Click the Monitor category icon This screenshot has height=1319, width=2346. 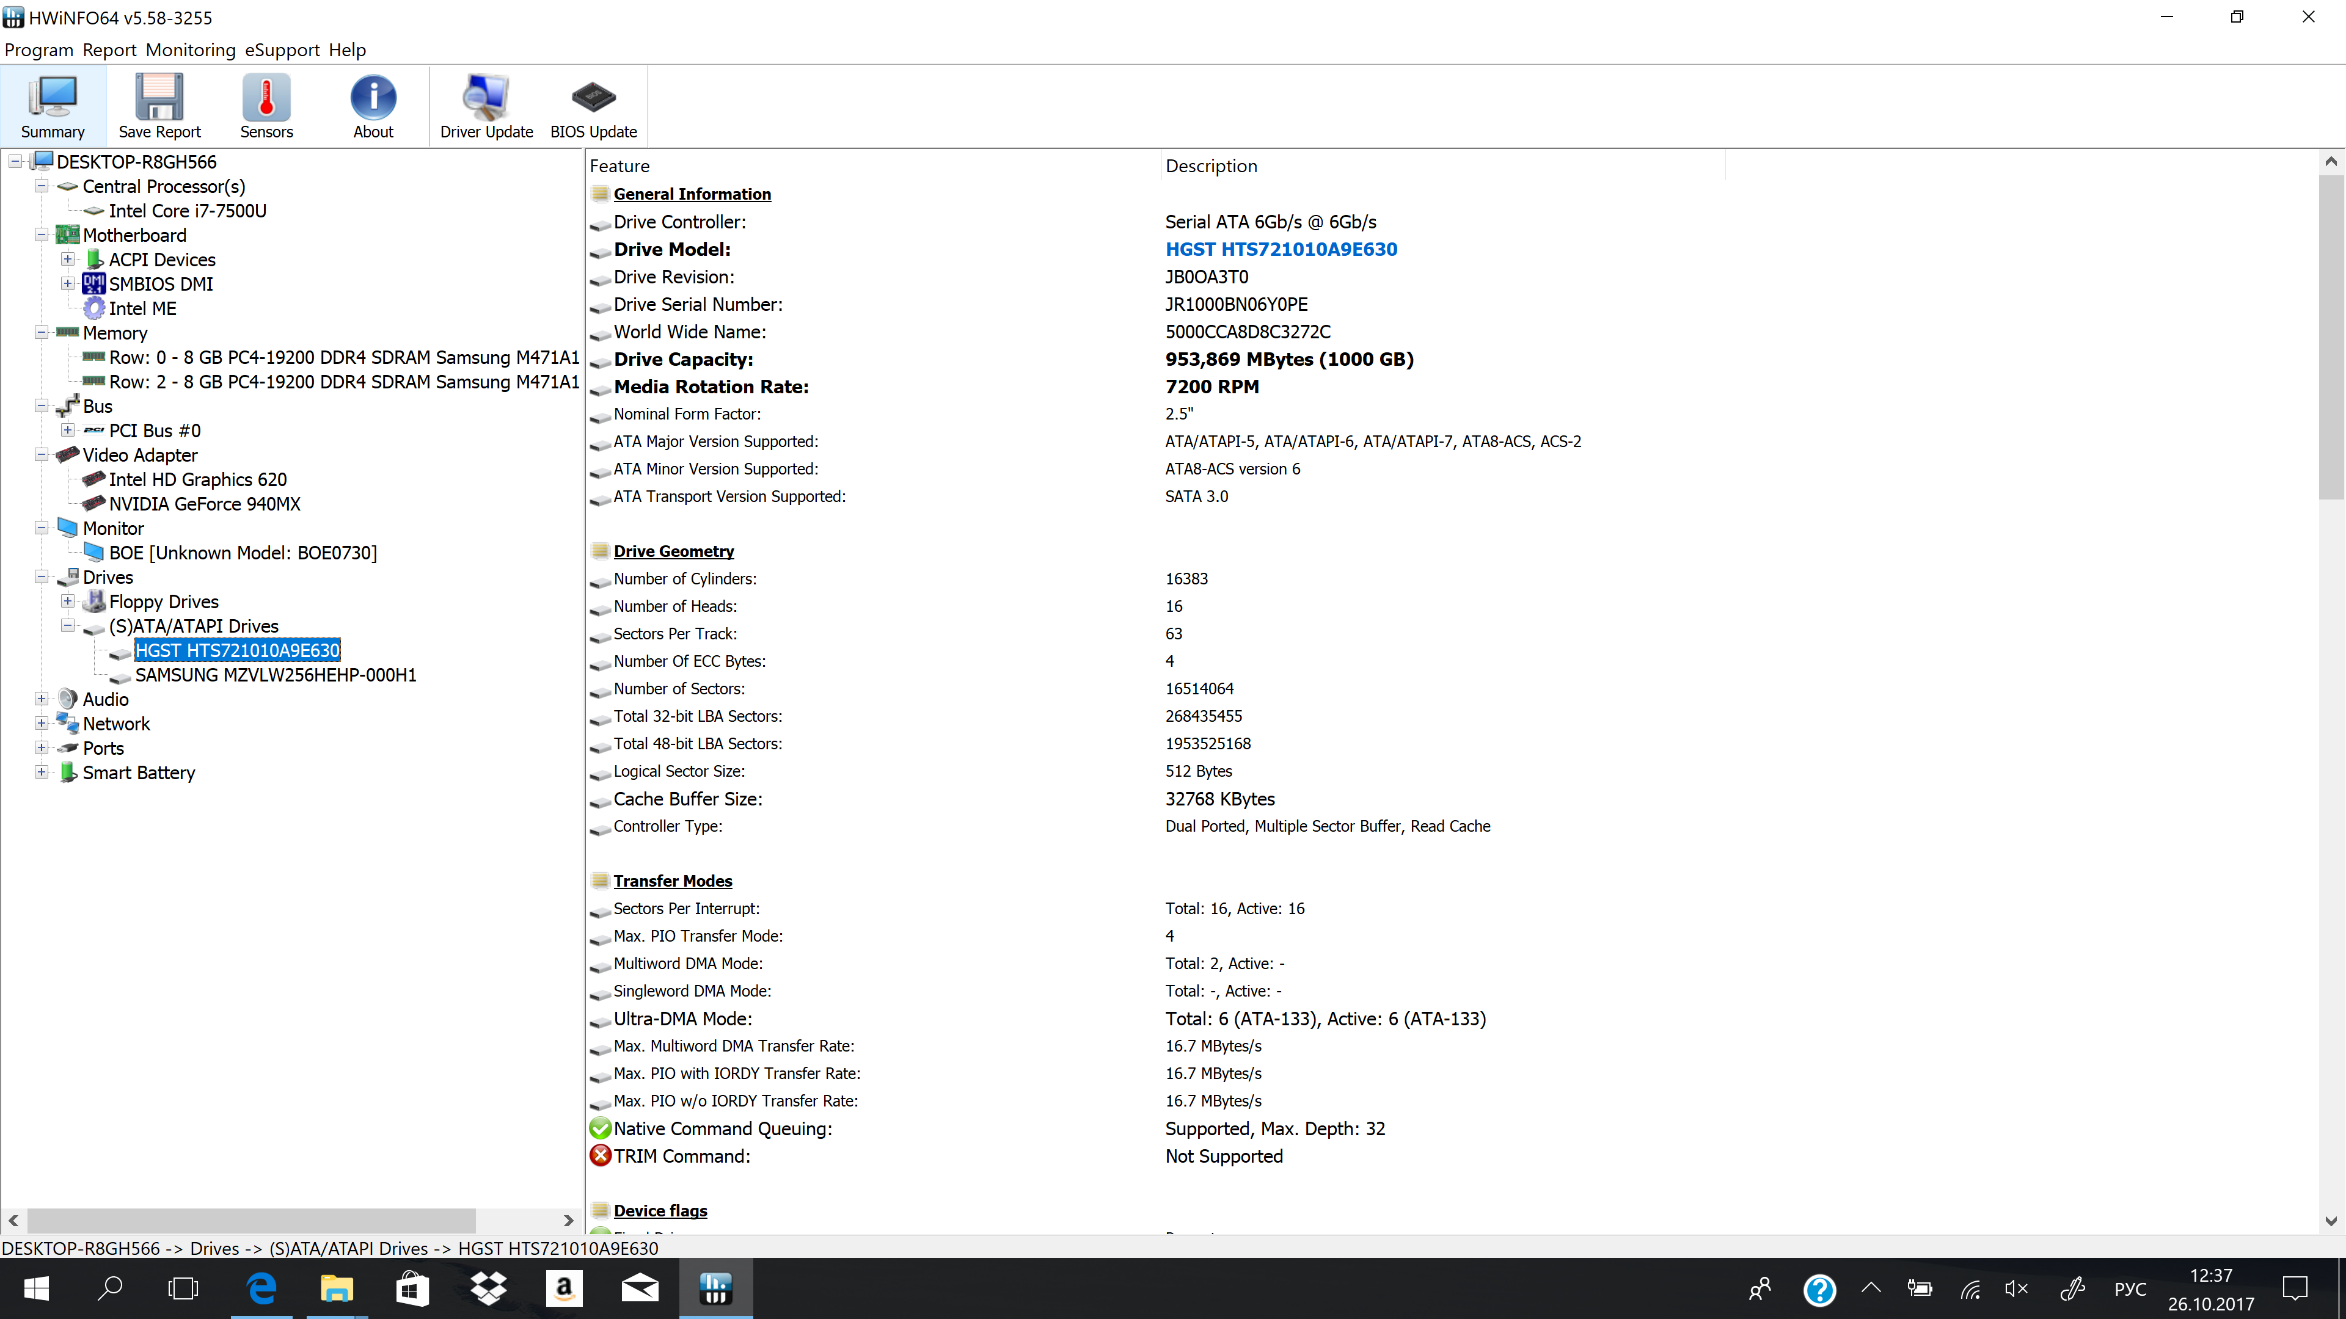pos(67,527)
